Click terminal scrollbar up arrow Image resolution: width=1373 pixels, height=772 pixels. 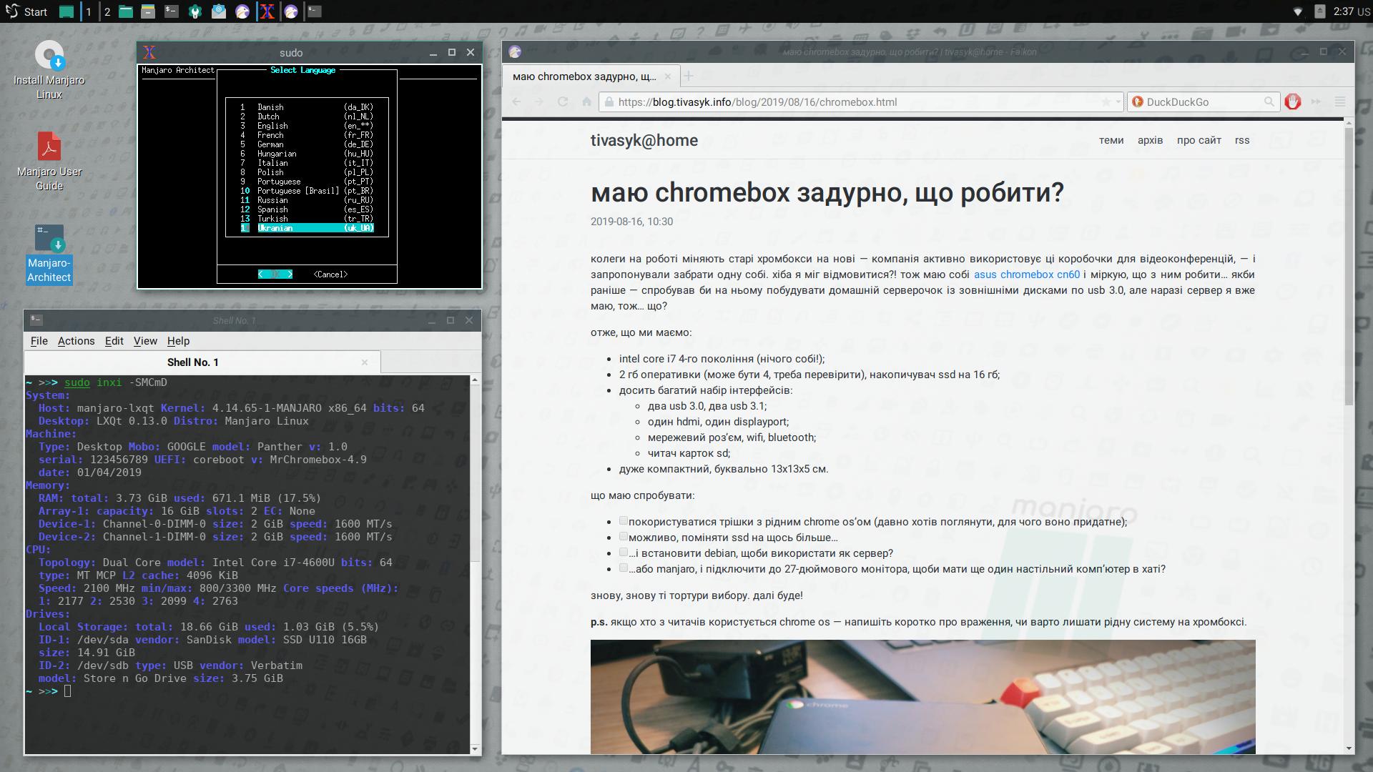coord(475,381)
